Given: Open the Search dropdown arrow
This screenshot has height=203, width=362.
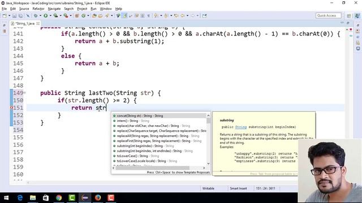Looking at the screenshot, I should pos(111,16).
